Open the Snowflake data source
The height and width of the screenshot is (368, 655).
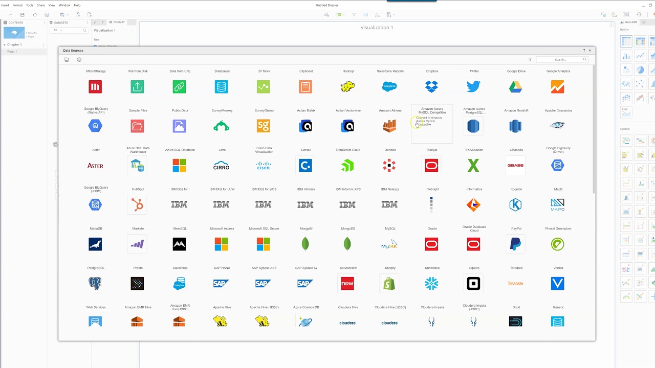[431, 284]
